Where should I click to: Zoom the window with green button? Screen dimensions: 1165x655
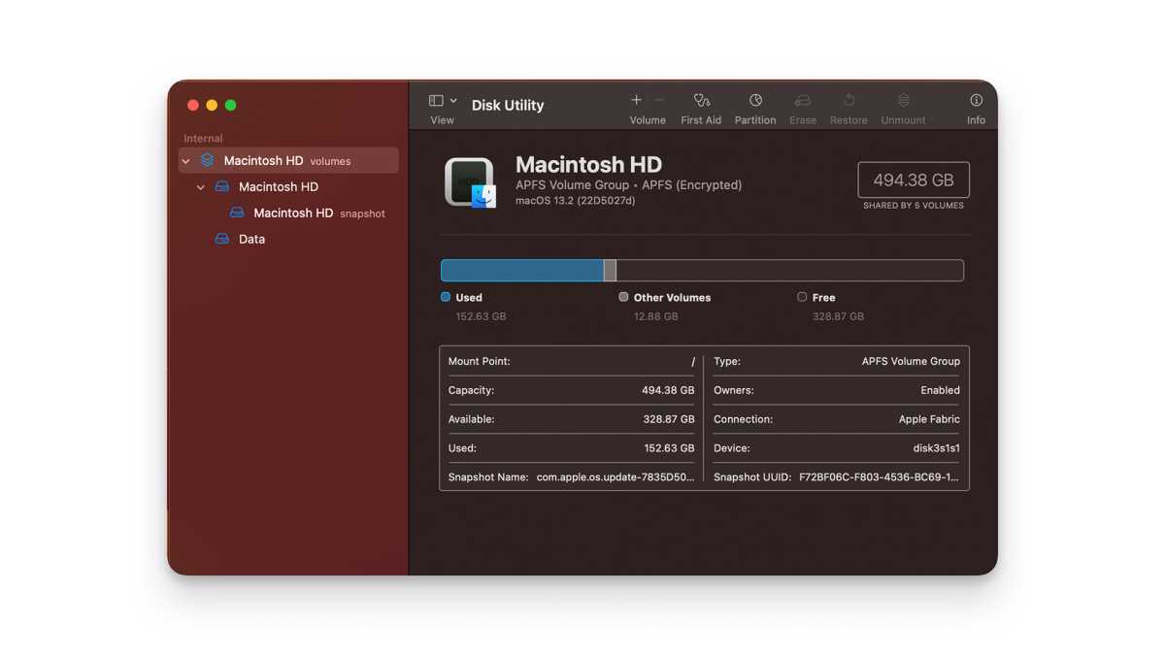[x=230, y=105]
